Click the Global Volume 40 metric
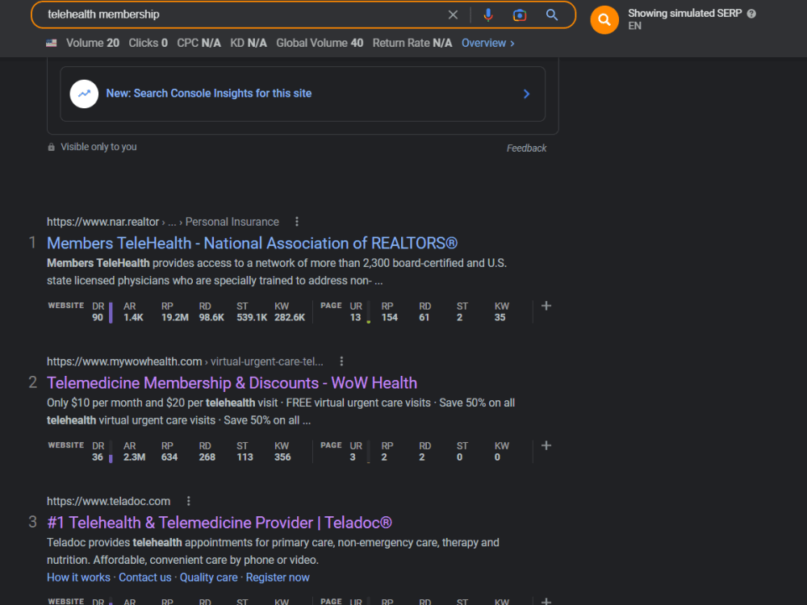 (x=320, y=44)
